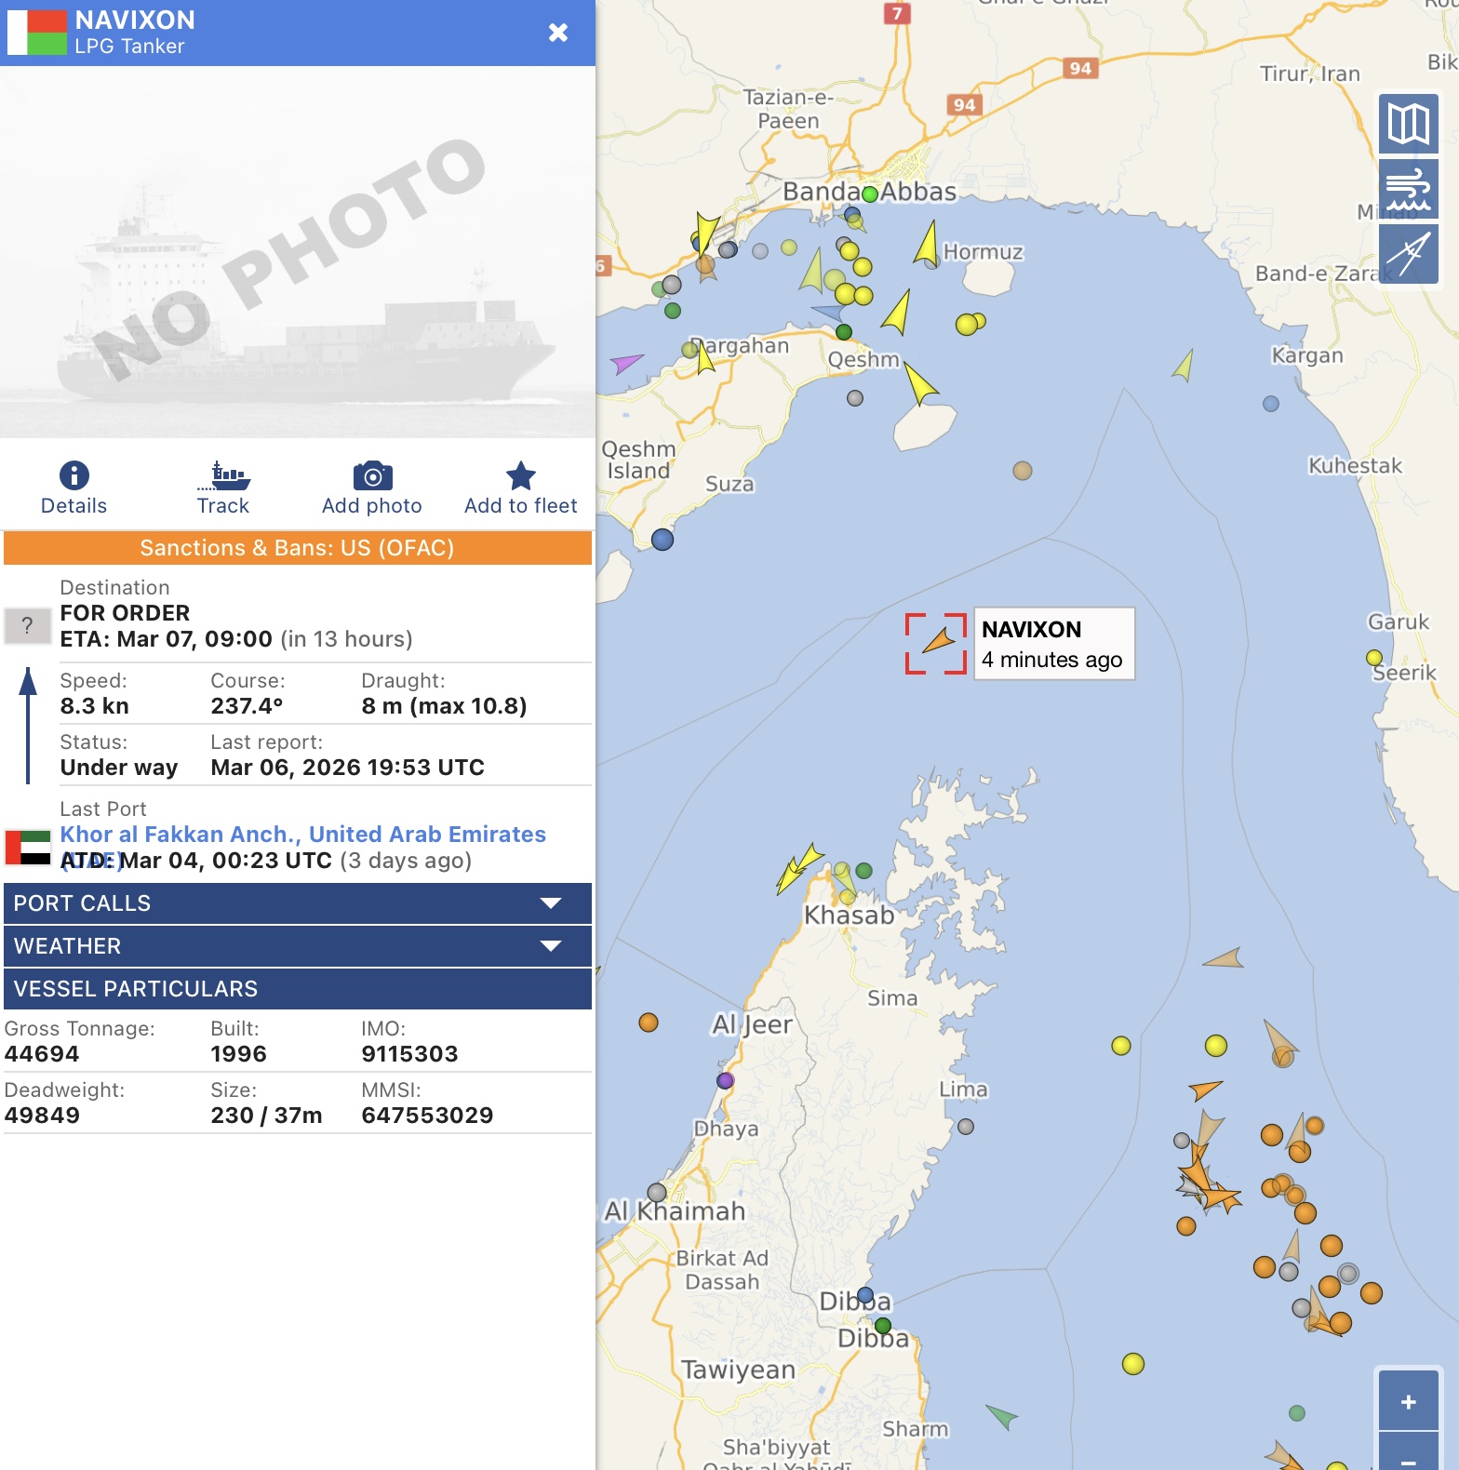Viewport: 1459px width, 1470px height.
Task: Select gray circle vessel below Lima
Action: pos(966,1127)
